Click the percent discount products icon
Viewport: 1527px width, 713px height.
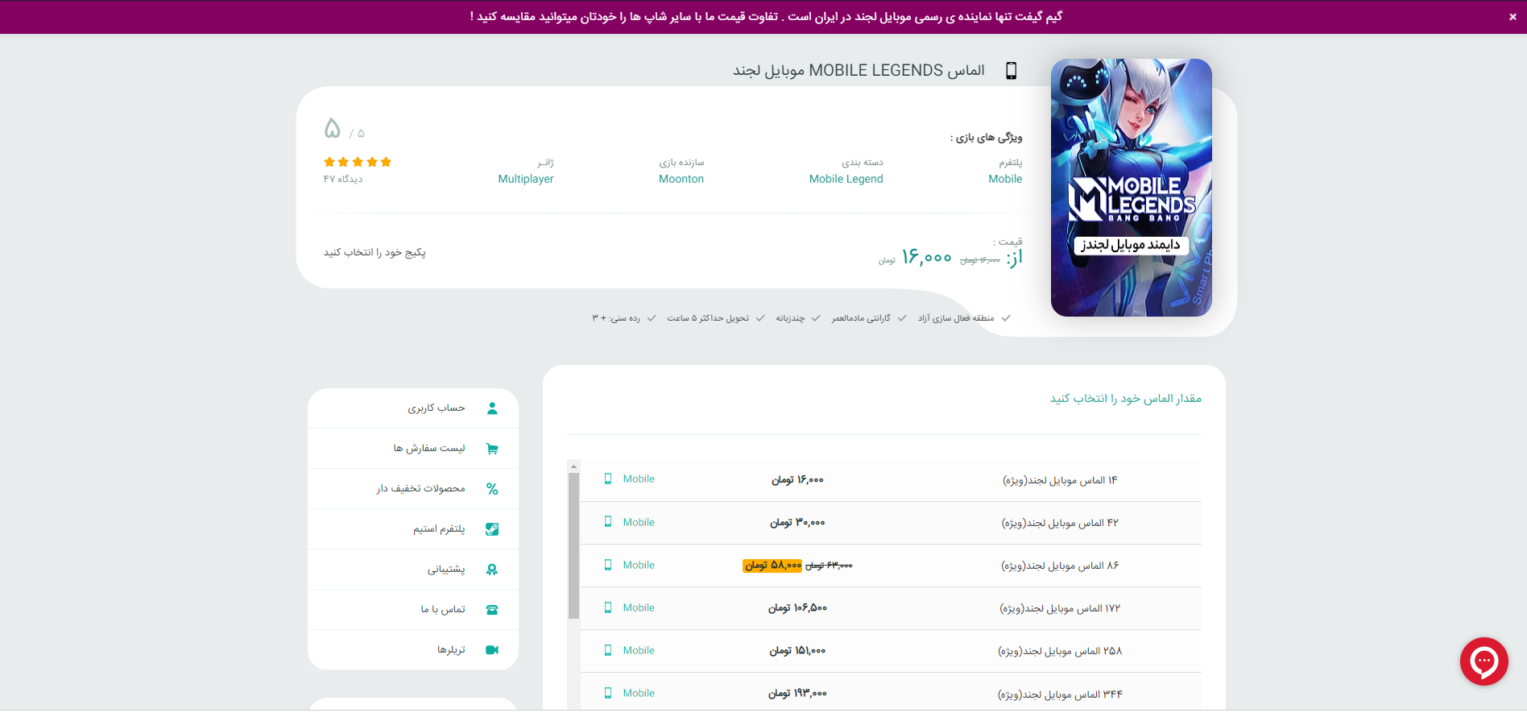click(492, 489)
